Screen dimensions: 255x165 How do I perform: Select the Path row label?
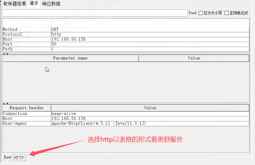click(x=27, y=49)
